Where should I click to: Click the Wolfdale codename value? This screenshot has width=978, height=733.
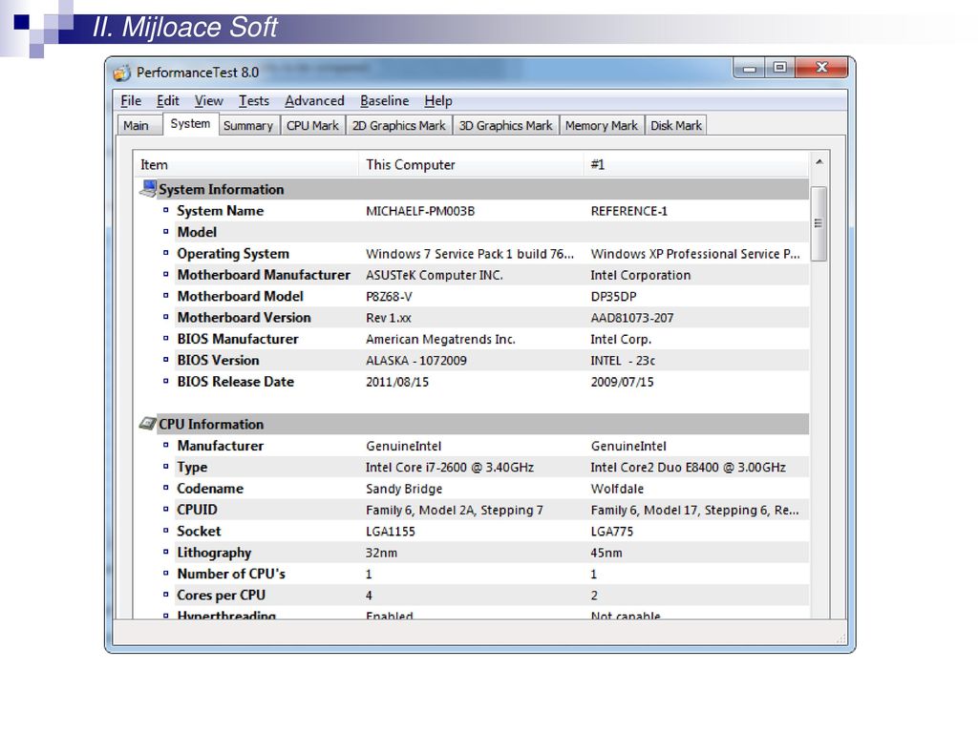[x=618, y=490]
